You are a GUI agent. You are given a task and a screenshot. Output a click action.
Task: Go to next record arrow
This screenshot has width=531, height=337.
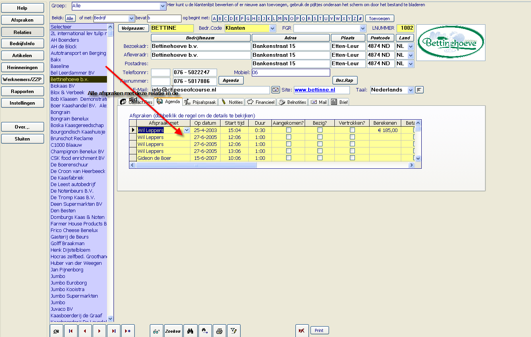point(99,331)
